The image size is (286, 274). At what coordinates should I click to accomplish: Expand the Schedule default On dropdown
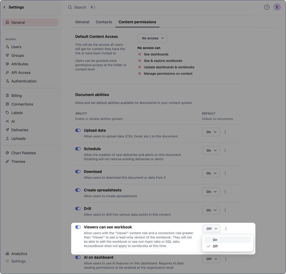[211, 150]
